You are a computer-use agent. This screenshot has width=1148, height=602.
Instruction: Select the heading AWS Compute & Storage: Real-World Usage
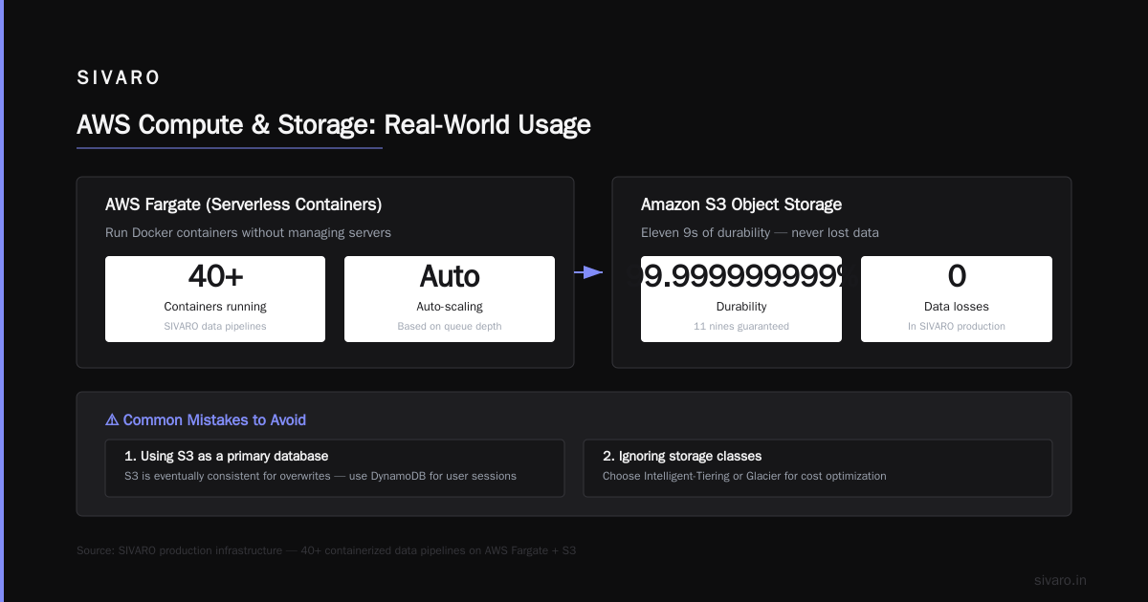tap(334, 124)
